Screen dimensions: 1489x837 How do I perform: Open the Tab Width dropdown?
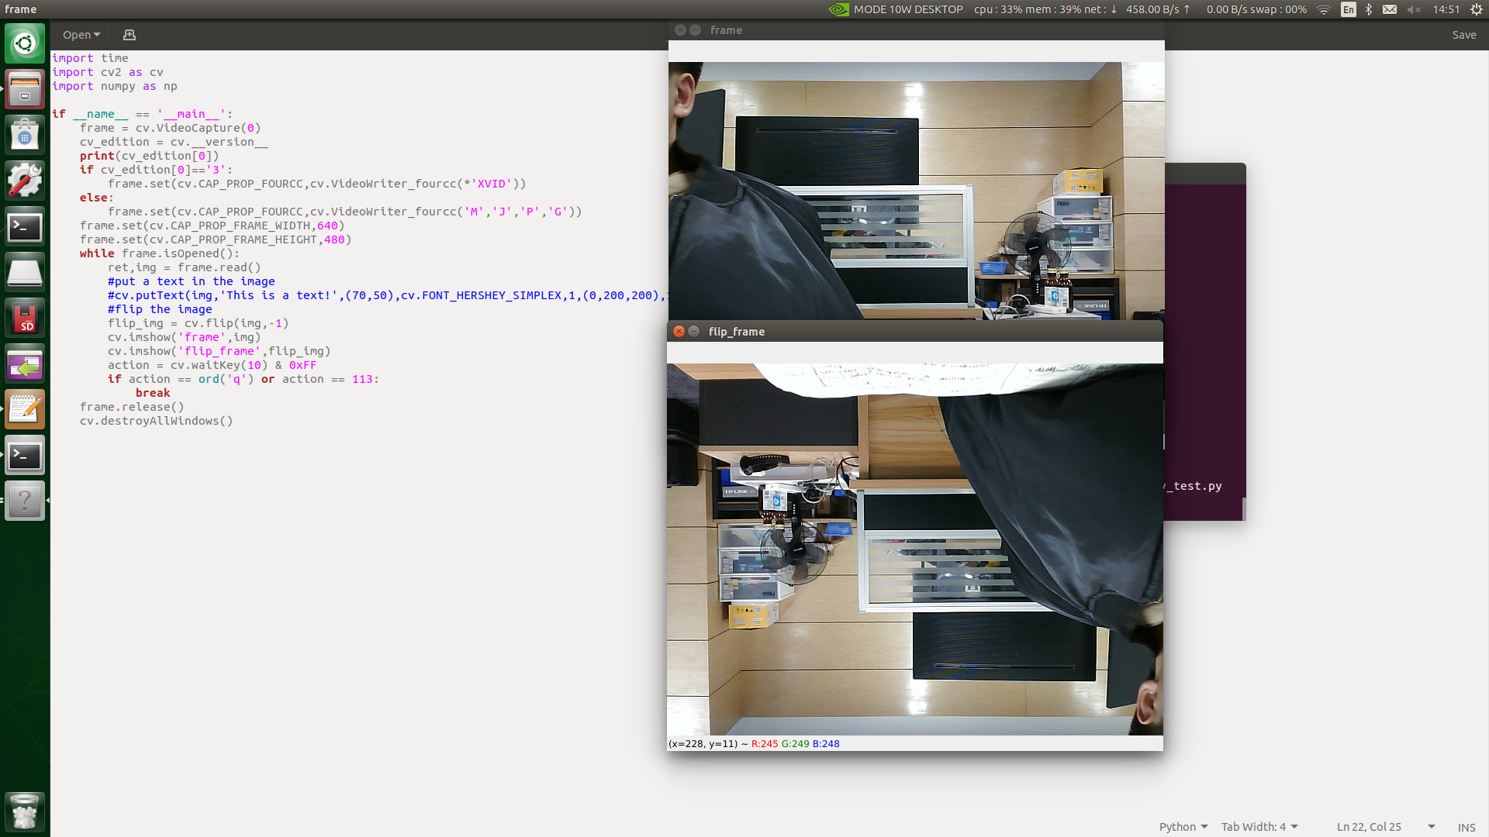(x=1259, y=827)
